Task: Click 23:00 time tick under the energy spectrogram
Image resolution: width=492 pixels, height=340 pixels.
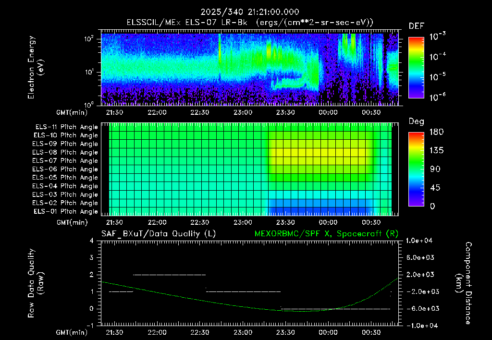Action: 243,112
